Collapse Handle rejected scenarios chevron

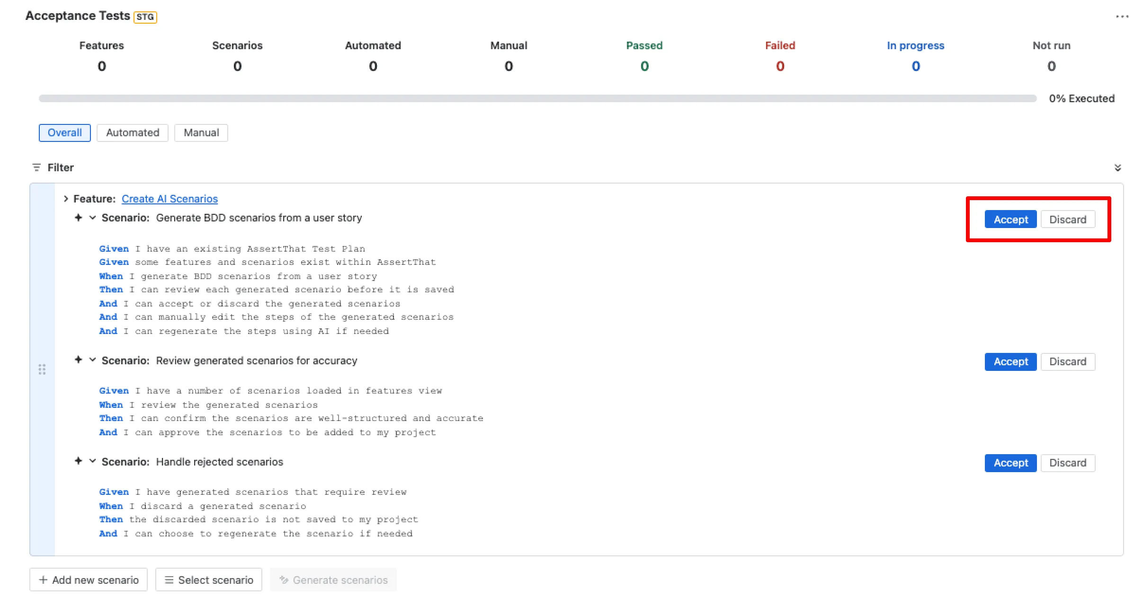pos(93,461)
